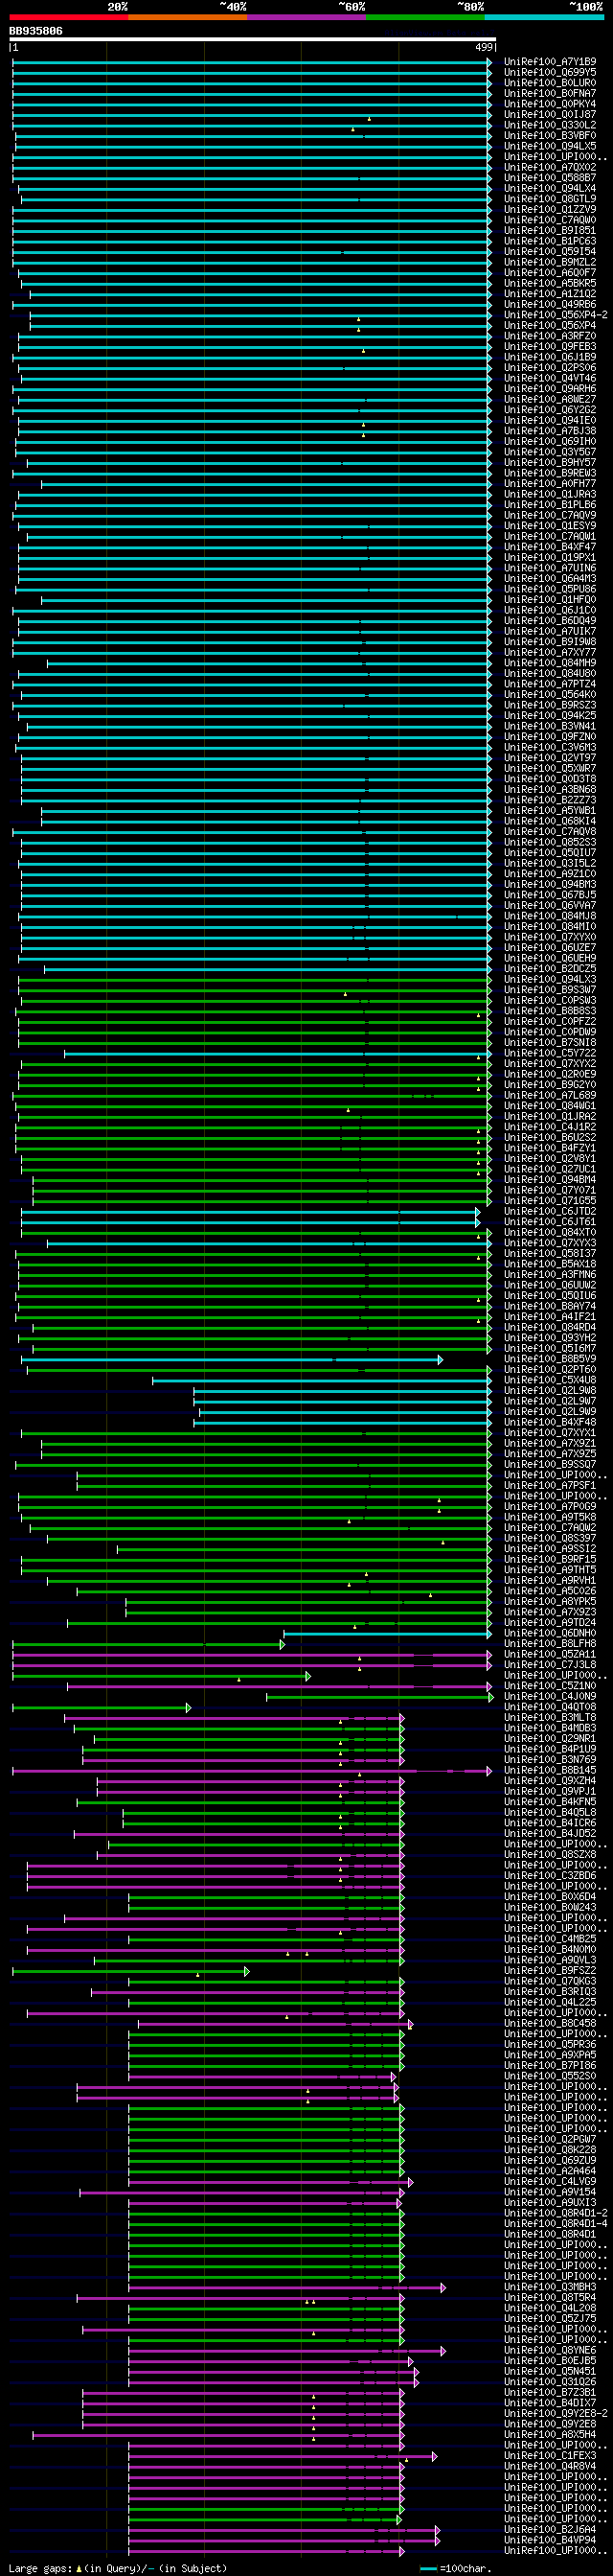This screenshot has height=2576, width=613.
Task: Select the UniRef100_B9REW3 label
Action: (550, 473)
